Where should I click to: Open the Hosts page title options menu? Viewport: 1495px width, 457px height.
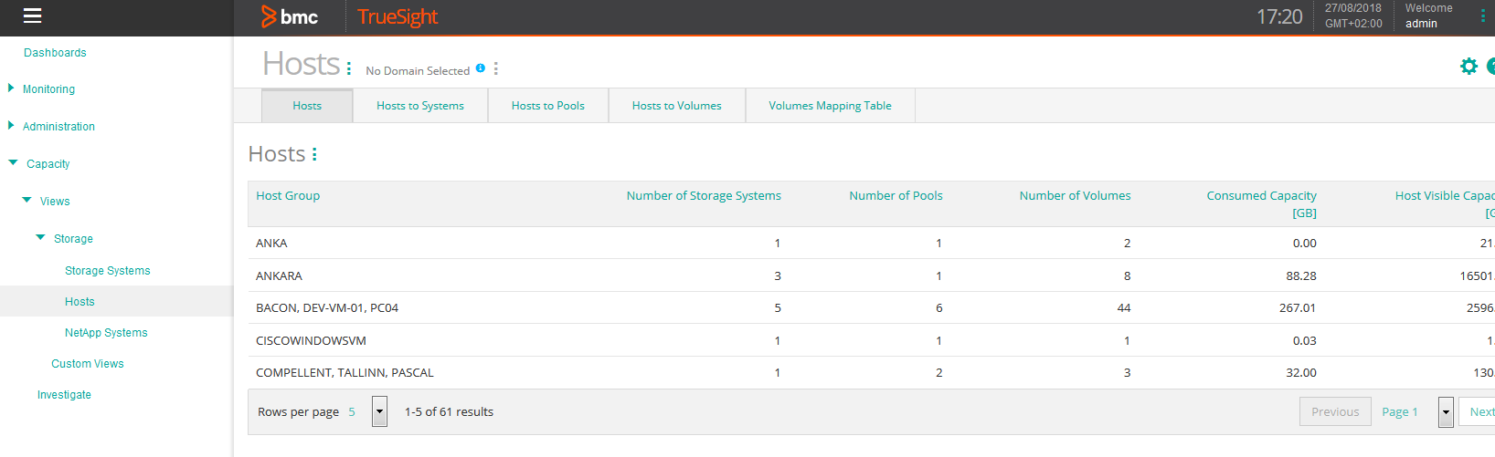[349, 68]
